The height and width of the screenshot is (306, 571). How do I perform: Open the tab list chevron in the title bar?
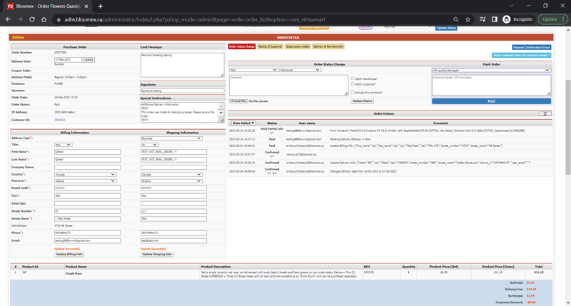coord(512,6)
